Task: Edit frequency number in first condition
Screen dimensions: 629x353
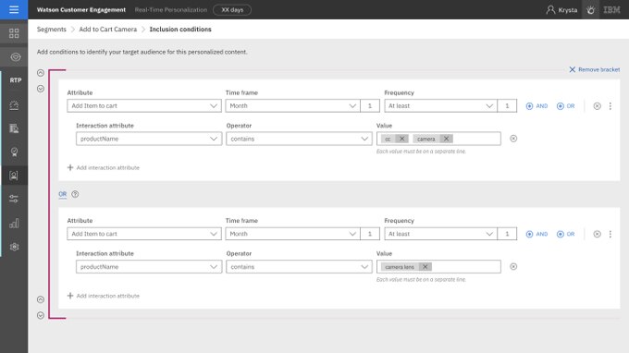Action: coord(507,105)
